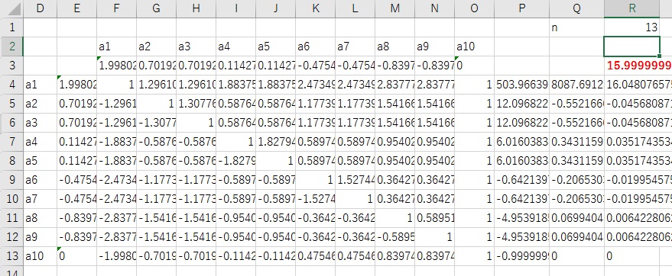Click cell R13 containing 0
Image resolution: width=672 pixels, height=276 pixels.
coord(632,256)
